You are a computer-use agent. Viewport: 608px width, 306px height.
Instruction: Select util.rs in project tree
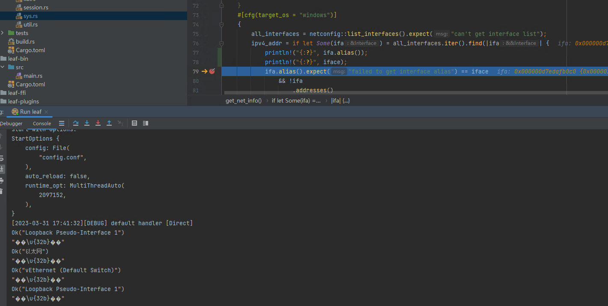[x=30, y=24]
